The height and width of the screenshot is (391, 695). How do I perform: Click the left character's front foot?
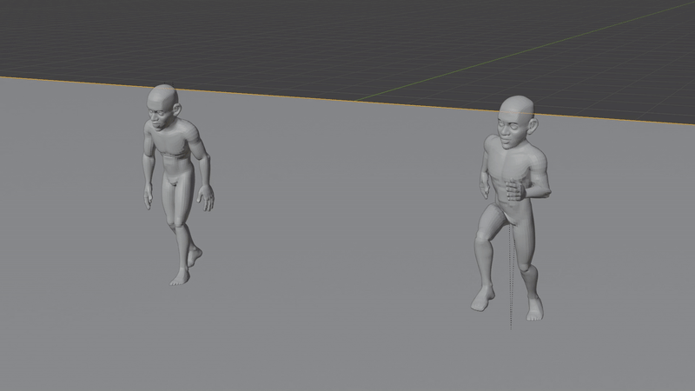coord(180,278)
